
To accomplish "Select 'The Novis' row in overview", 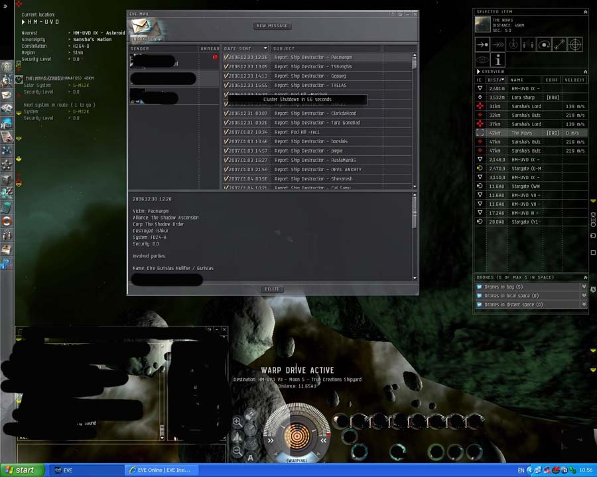I will coord(531,133).
